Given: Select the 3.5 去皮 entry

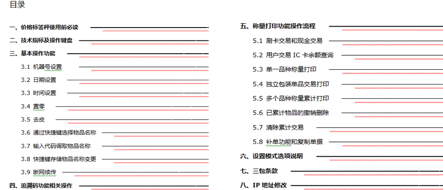Looking at the screenshot, I should tap(33, 119).
